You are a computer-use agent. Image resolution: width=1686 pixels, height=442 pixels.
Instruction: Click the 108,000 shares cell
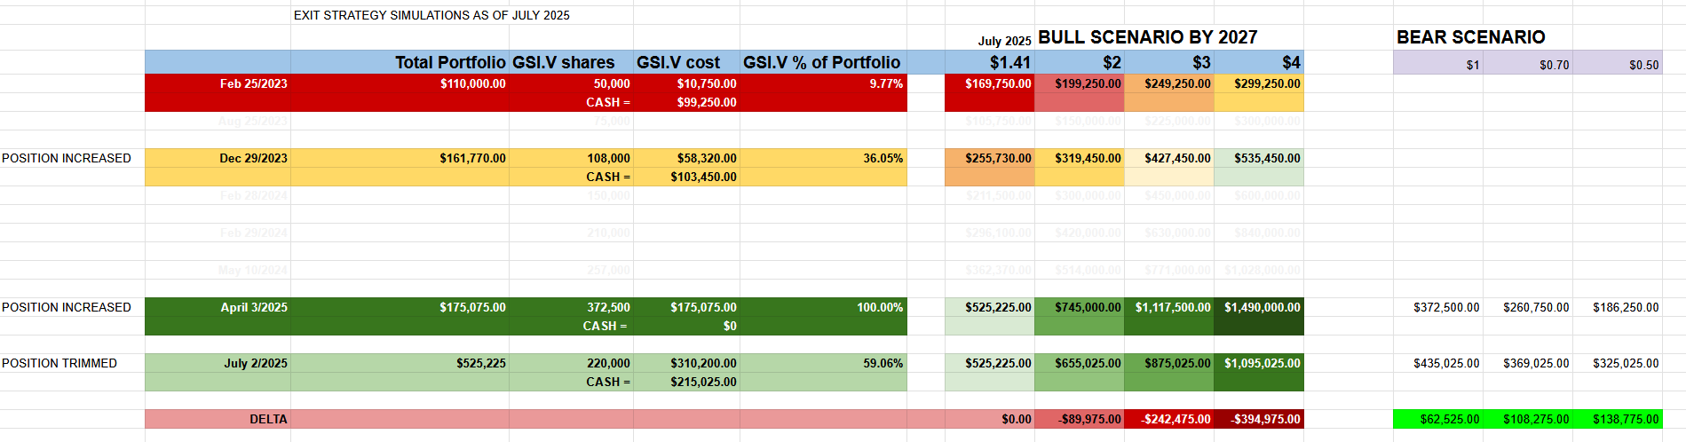click(x=571, y=158)
